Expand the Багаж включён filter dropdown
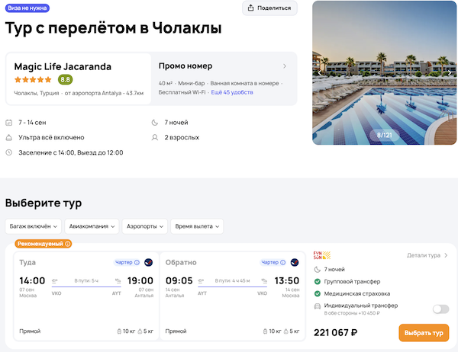 (33, 226)
